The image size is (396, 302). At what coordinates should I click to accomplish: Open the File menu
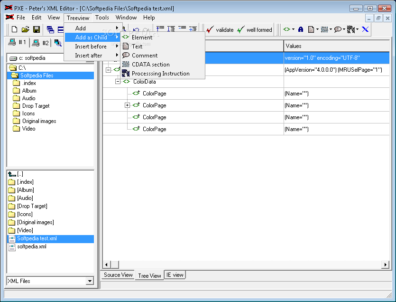coord(20,18)
